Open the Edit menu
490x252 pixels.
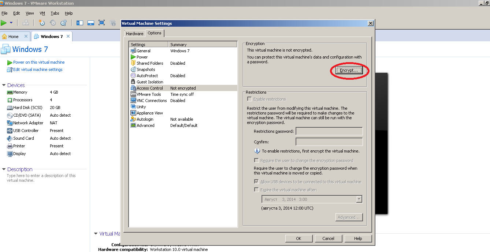point(16,13)
